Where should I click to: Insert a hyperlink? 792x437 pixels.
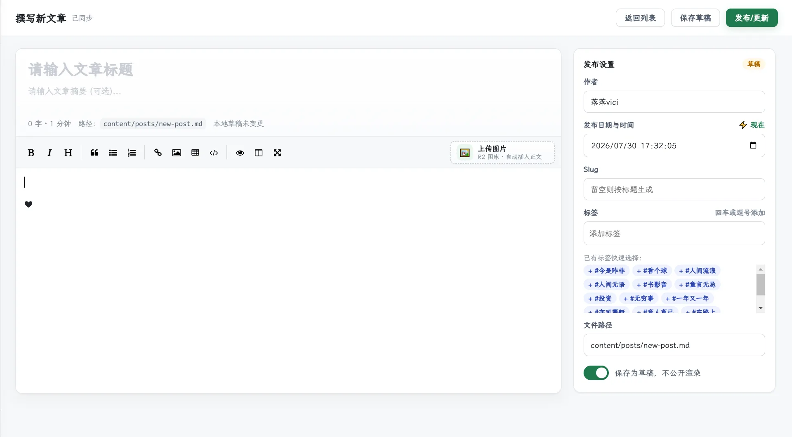click(158, 153)
